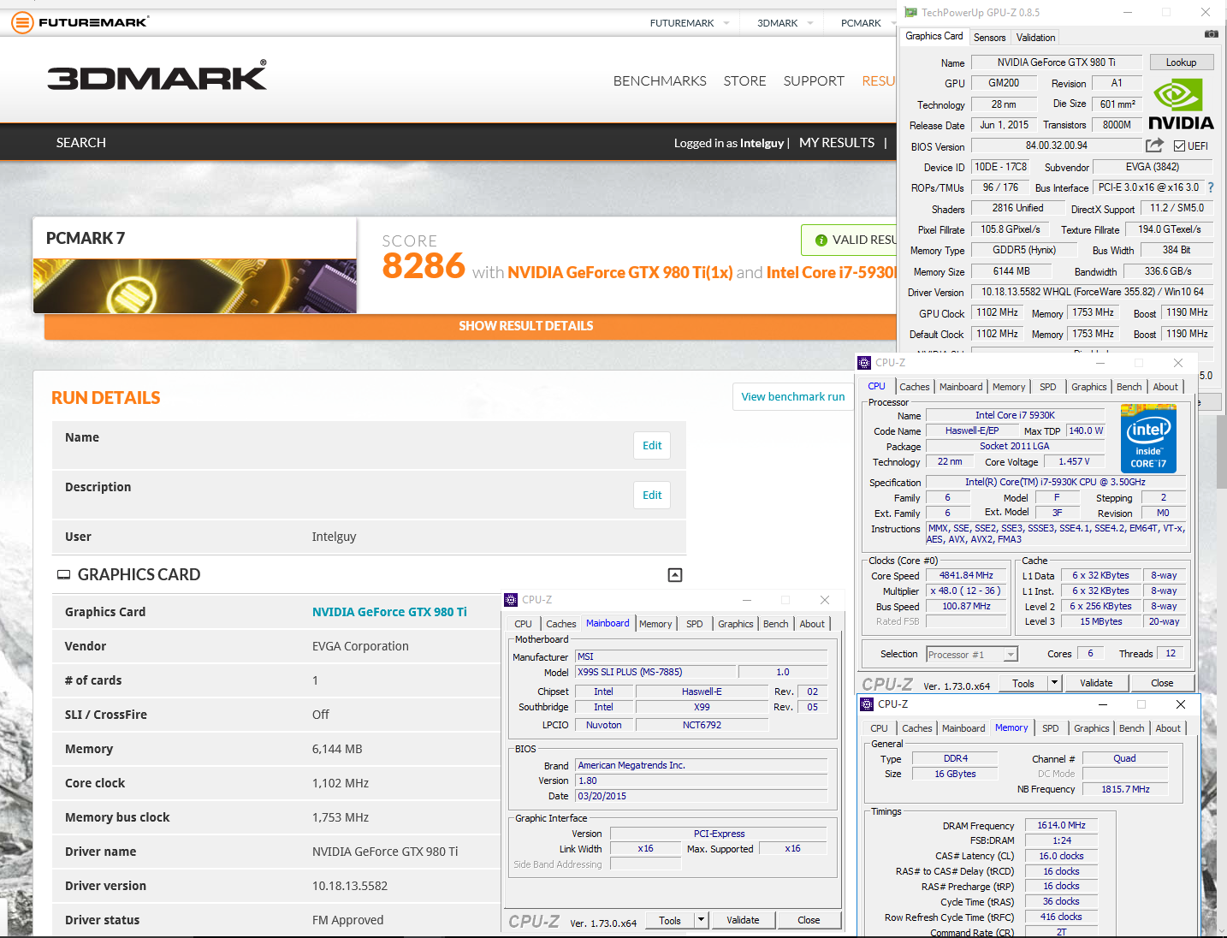1227x938 pixels.
Task: Click the GPU-Z Memory Size 6144 MB field
Action: tap(1011, 271)
